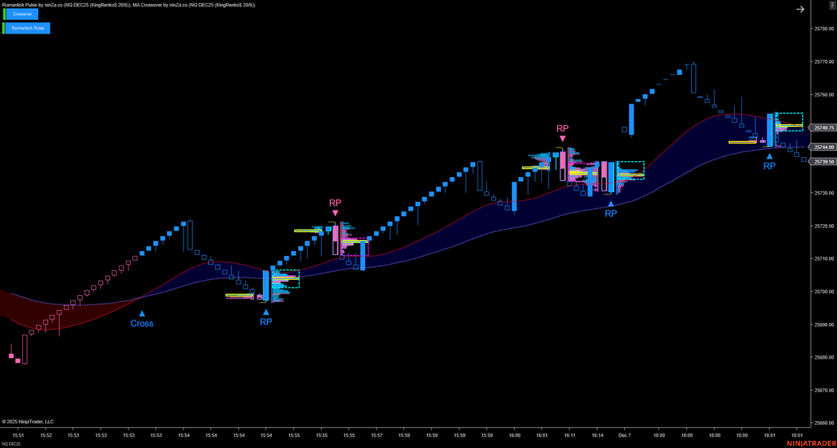Viewport: 837px width, 448px height.
Task: Click the indicator title text at top
Action: pos(128,5)
